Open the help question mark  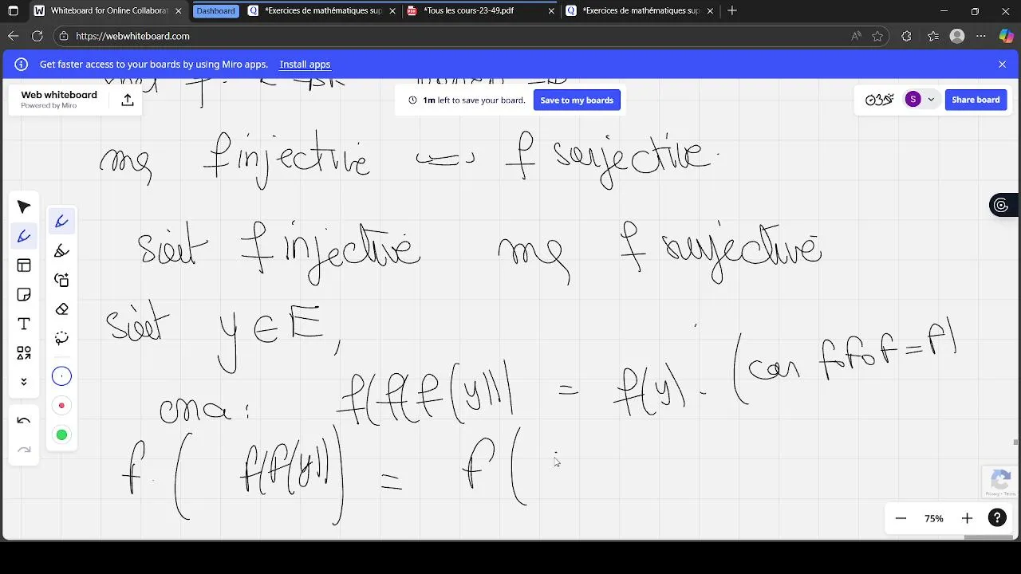tap(997, 518)
